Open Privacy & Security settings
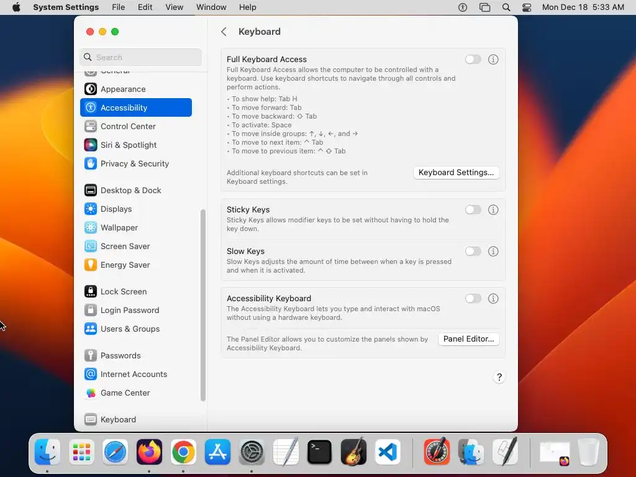The image size is (636, 477). (x=136, y=163)
